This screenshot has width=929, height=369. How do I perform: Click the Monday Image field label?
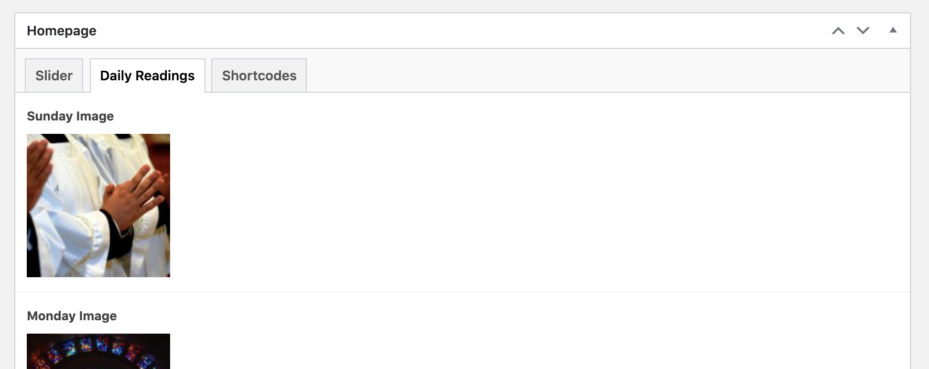pyautogui.click(x=72, y=316)
